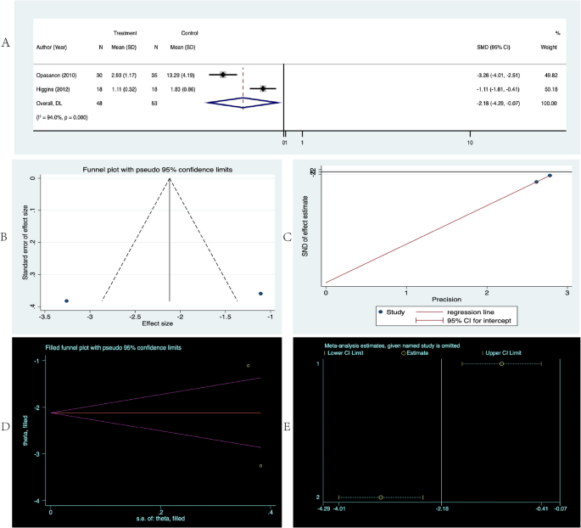This screenshot has width=581, height=528.
Task: Click the 'Lower CI Limit' legend label
Action: pyautogui.click(x=345, y=353)
